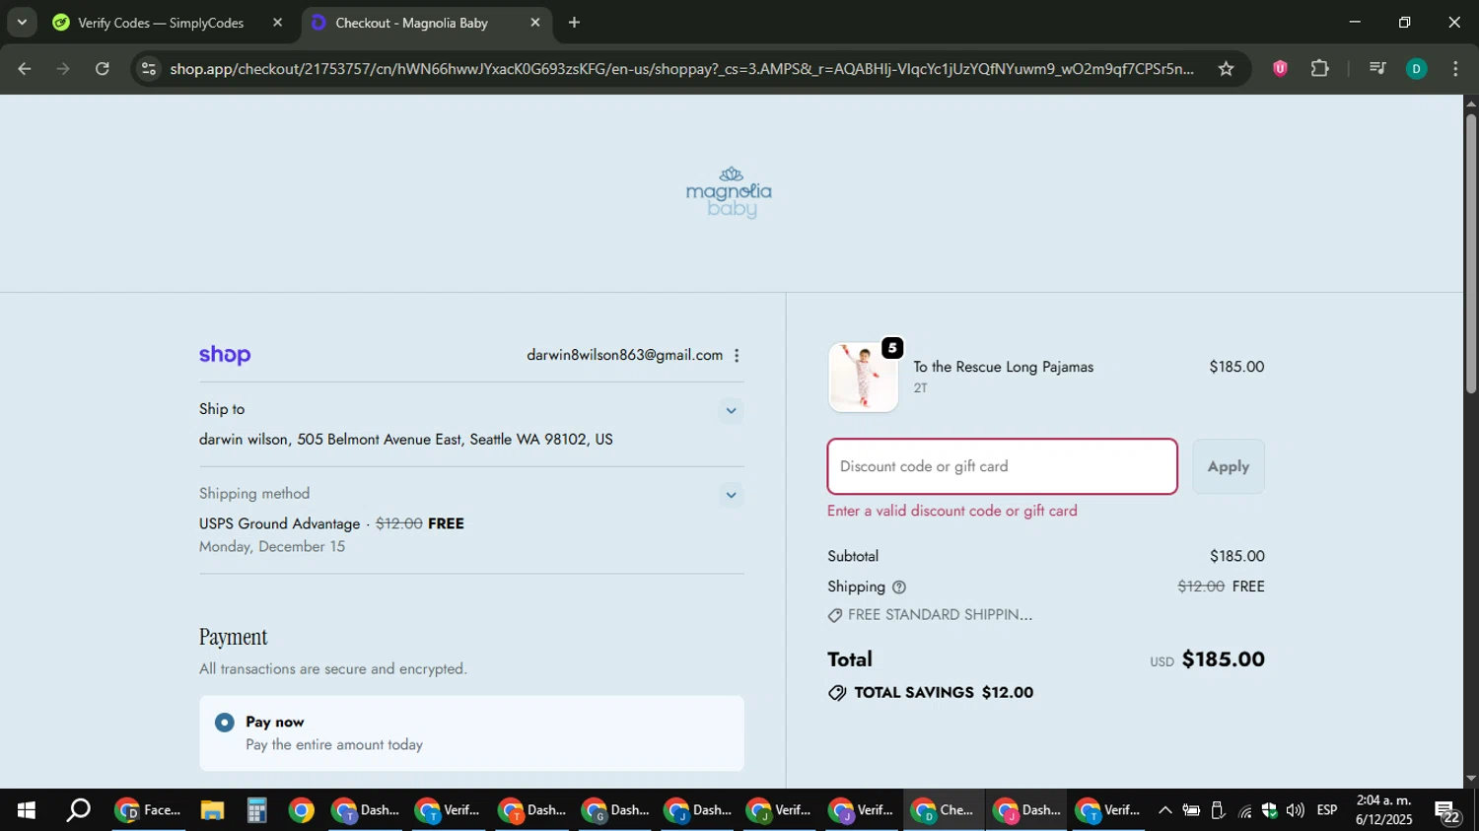
Task: Click the shipping address text line
Action: pyautogui.click(x=406, y=440)
